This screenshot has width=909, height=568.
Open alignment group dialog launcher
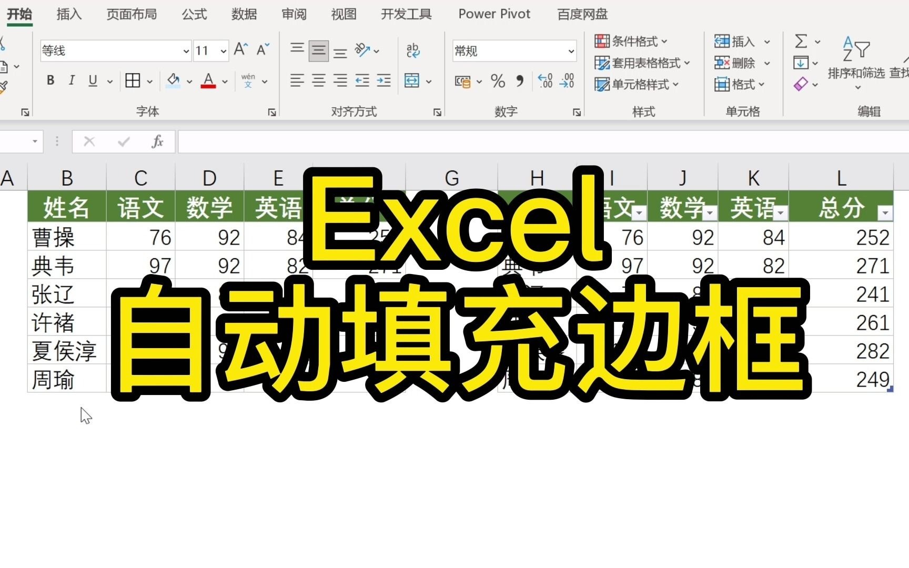[437, 112]
